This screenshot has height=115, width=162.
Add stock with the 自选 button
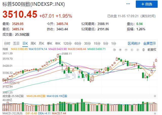147,4
